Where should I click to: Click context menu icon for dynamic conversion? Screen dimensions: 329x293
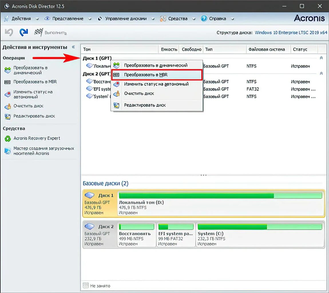(116, 65)
